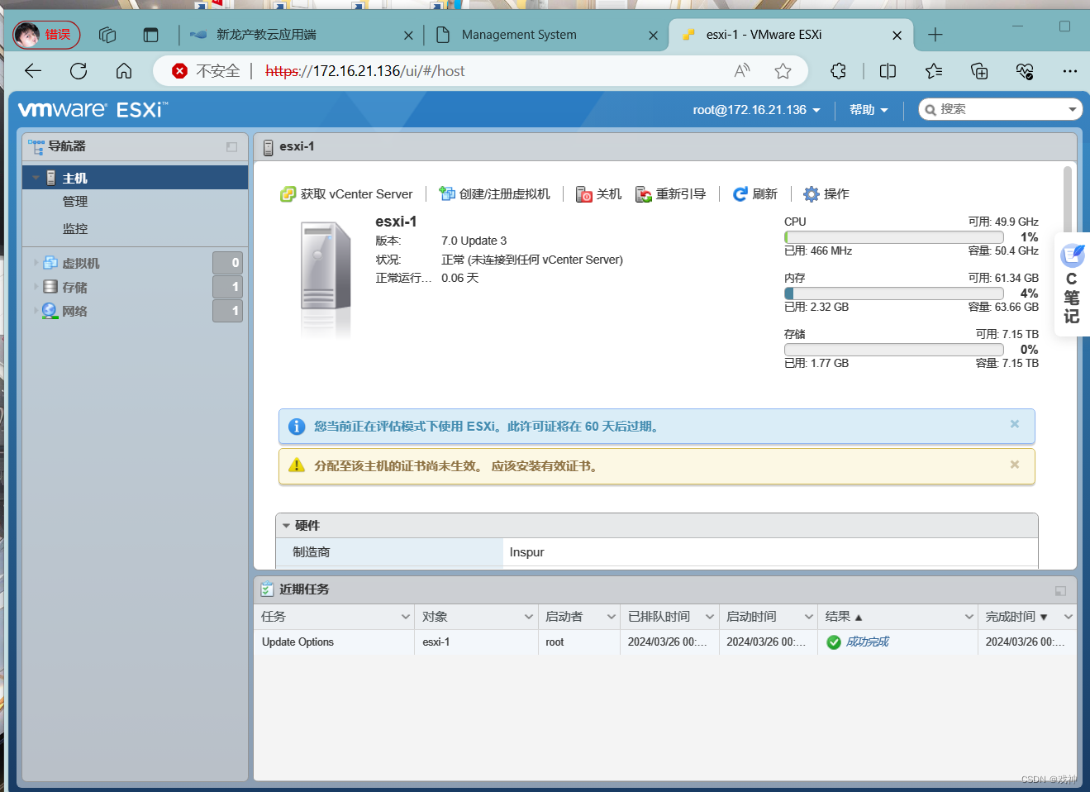Open favorites list icon

click(934, 71)
